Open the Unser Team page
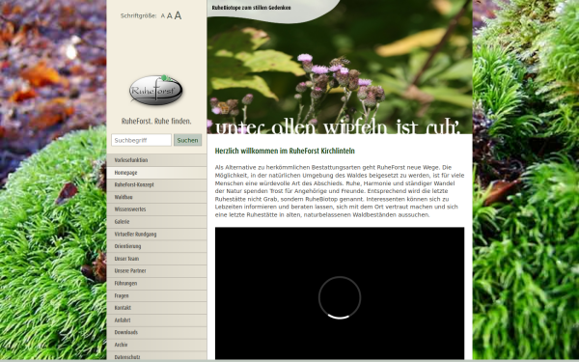Image resolution: width=579 pixels, height=362 pixels. pyautogui.click(x=156, y=259)
